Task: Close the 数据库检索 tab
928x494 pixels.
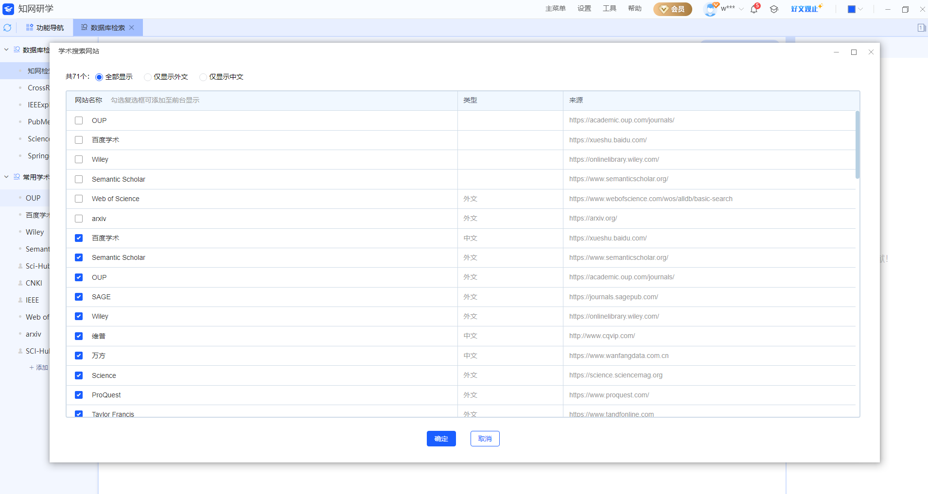Action: (132, 28)
